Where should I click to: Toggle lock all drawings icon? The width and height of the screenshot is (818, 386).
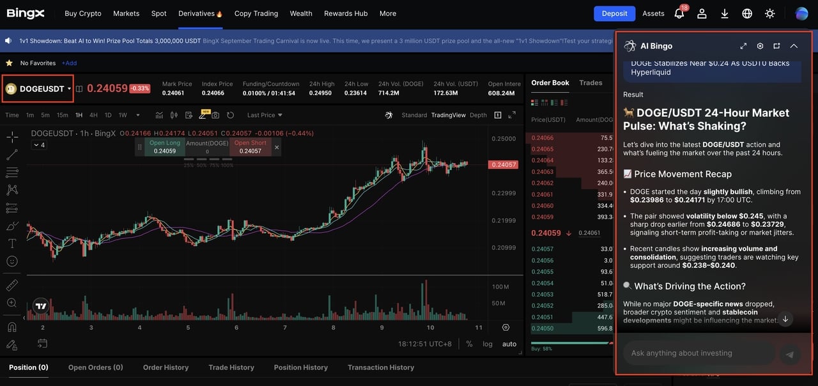(x=12, y=344)
